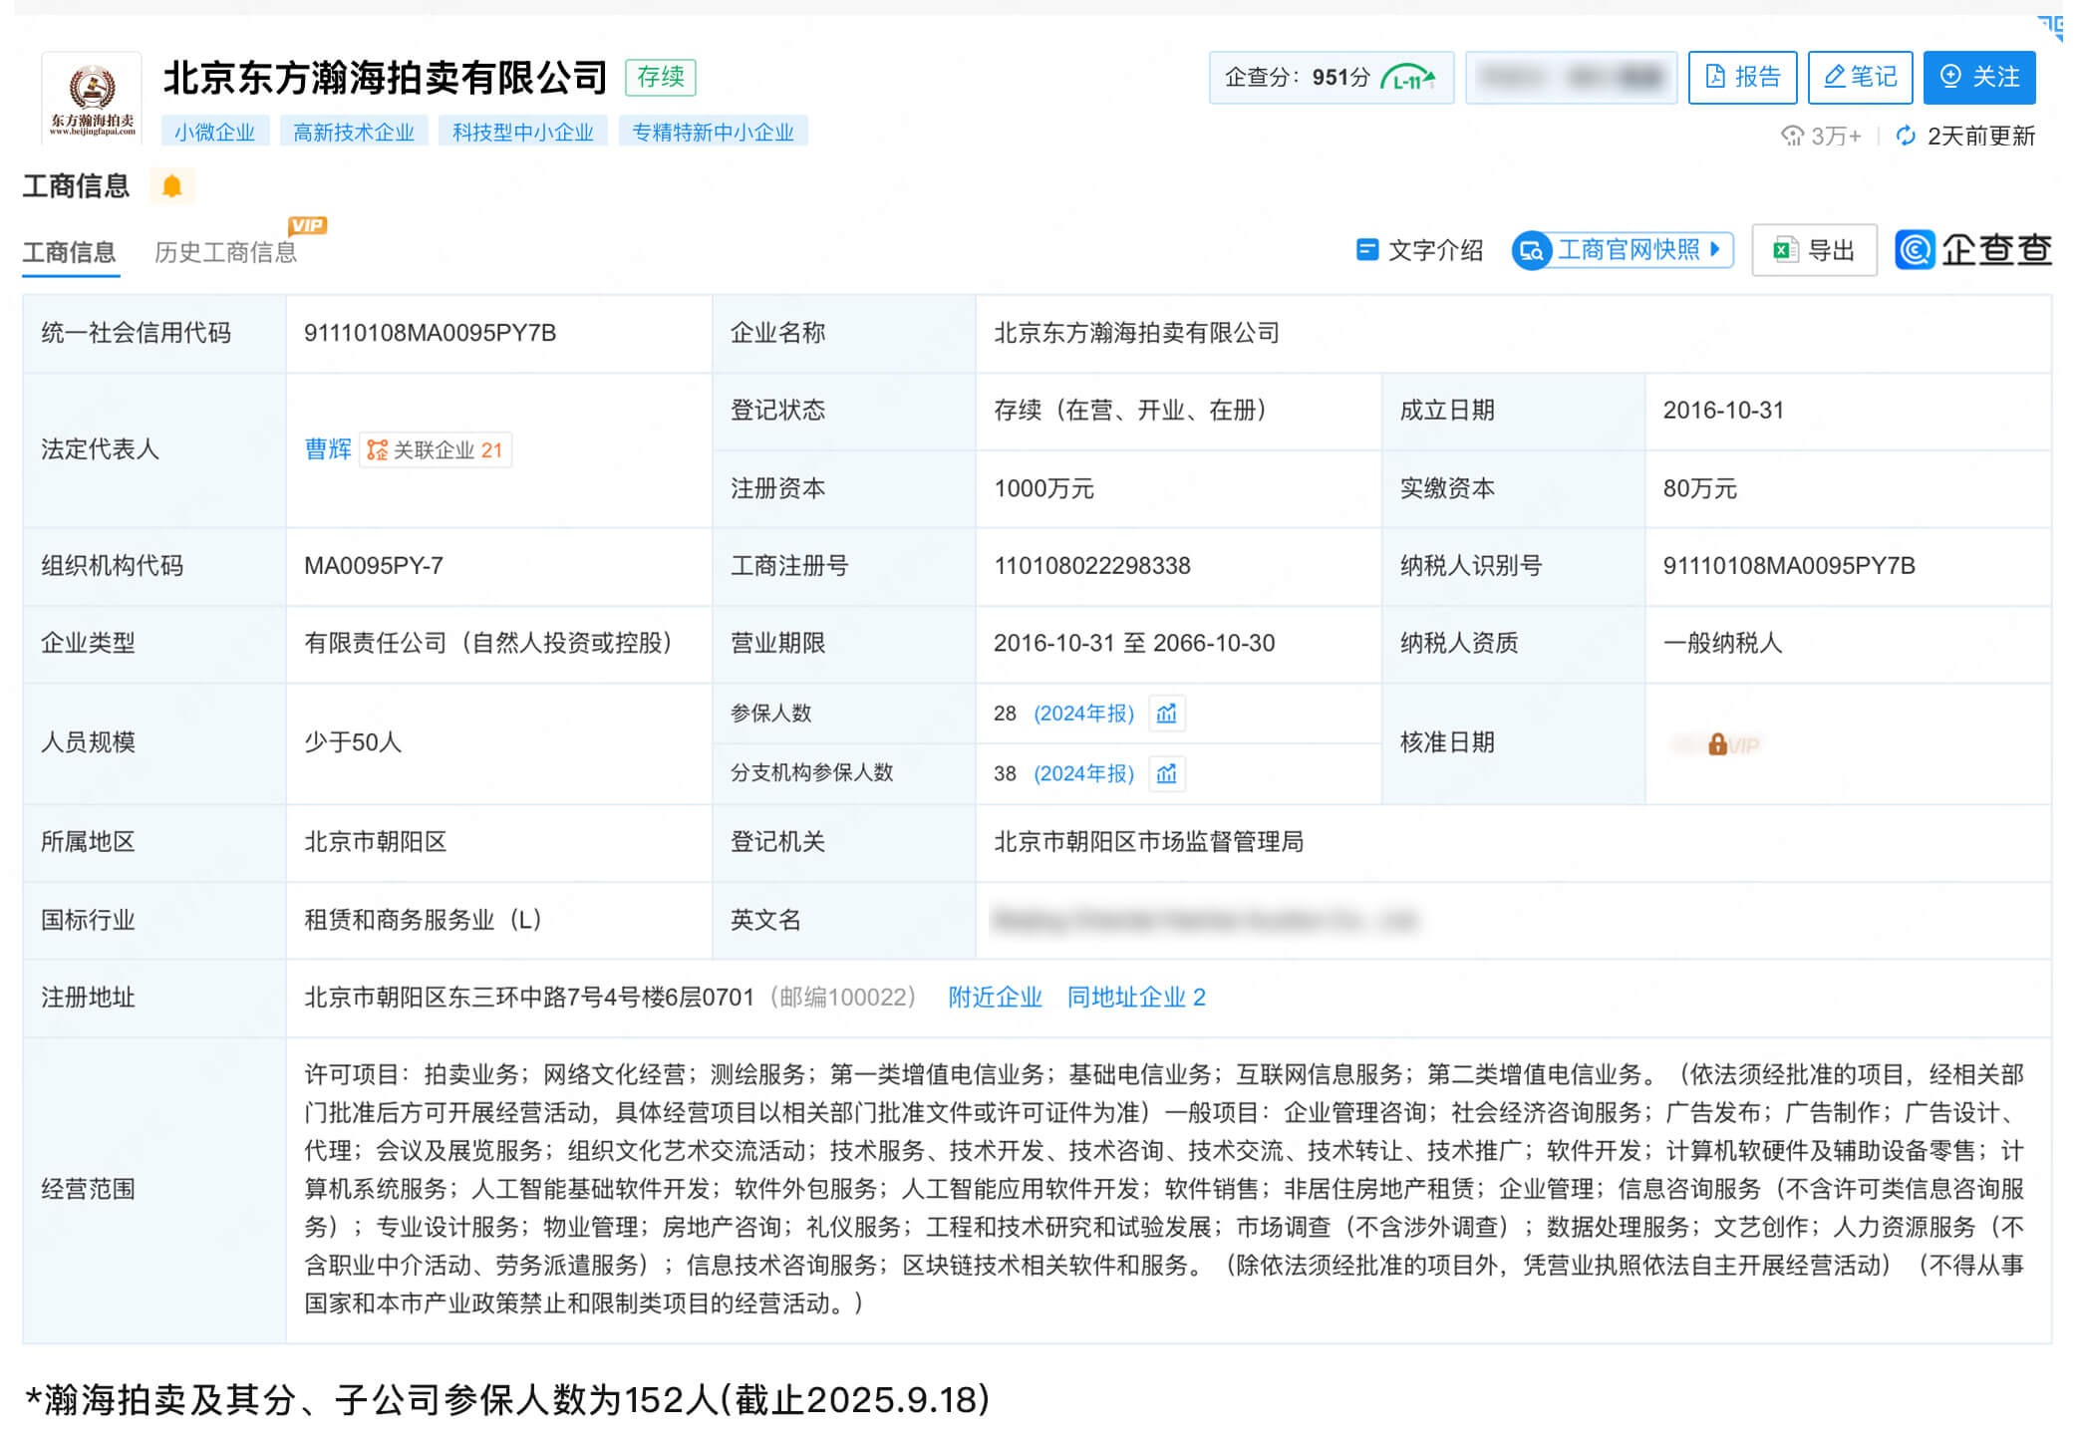Open 附近企业 nearby companies link

[995, 998]
